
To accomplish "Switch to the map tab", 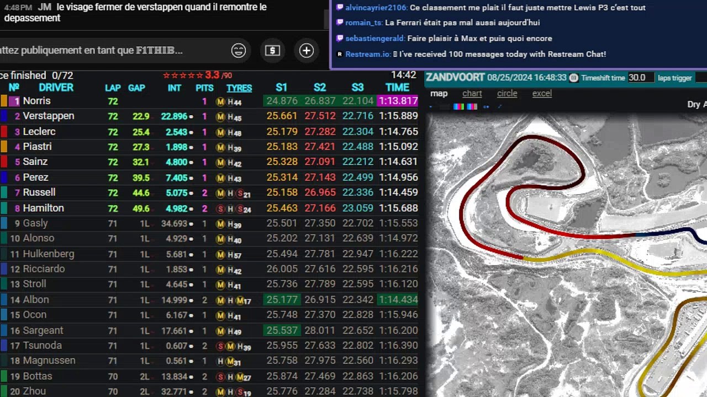I will tap(439, 93).
